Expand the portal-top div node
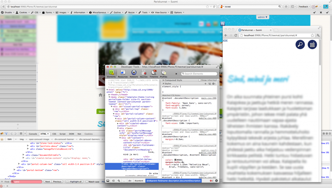The height and width of the screenshot is (188, 332). tap(113, 109)
